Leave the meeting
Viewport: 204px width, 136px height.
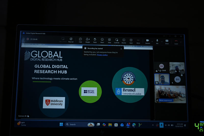(x=176, y=42)
